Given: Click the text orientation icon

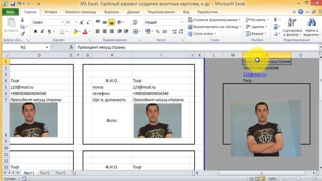Looking at the screenshot, I should pyautogui.click(x=120, y=22).
